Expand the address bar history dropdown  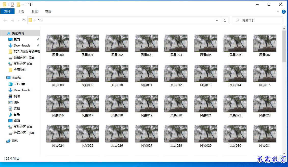point(217,21)
